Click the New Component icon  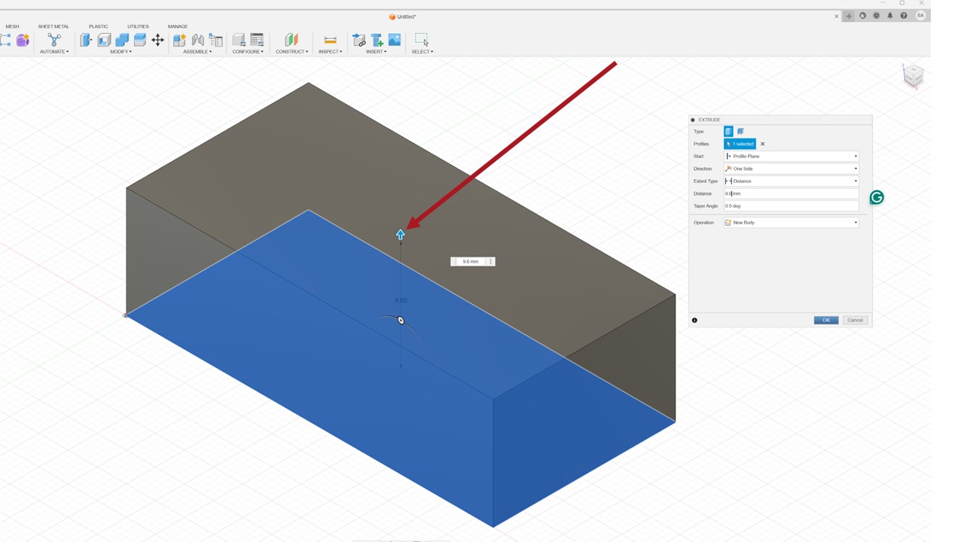coord(179,40)
